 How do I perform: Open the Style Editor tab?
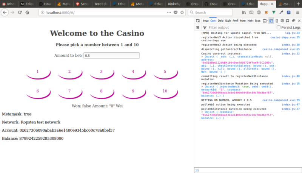point(228,21)
